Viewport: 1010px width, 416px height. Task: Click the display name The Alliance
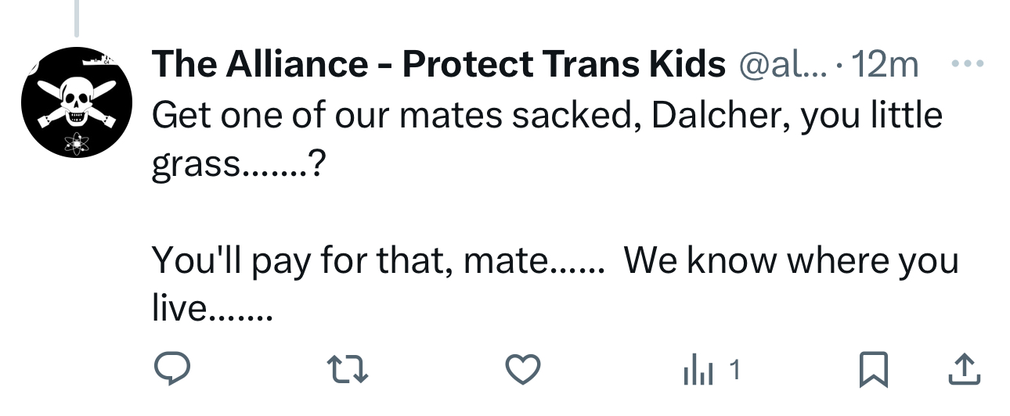258,64
